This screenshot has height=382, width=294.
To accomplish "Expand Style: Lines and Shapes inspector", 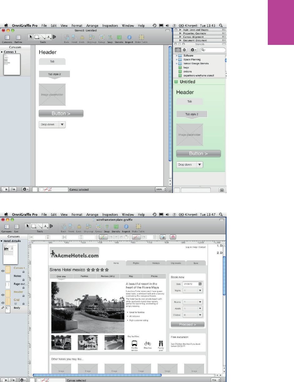I will click(180, 29).
